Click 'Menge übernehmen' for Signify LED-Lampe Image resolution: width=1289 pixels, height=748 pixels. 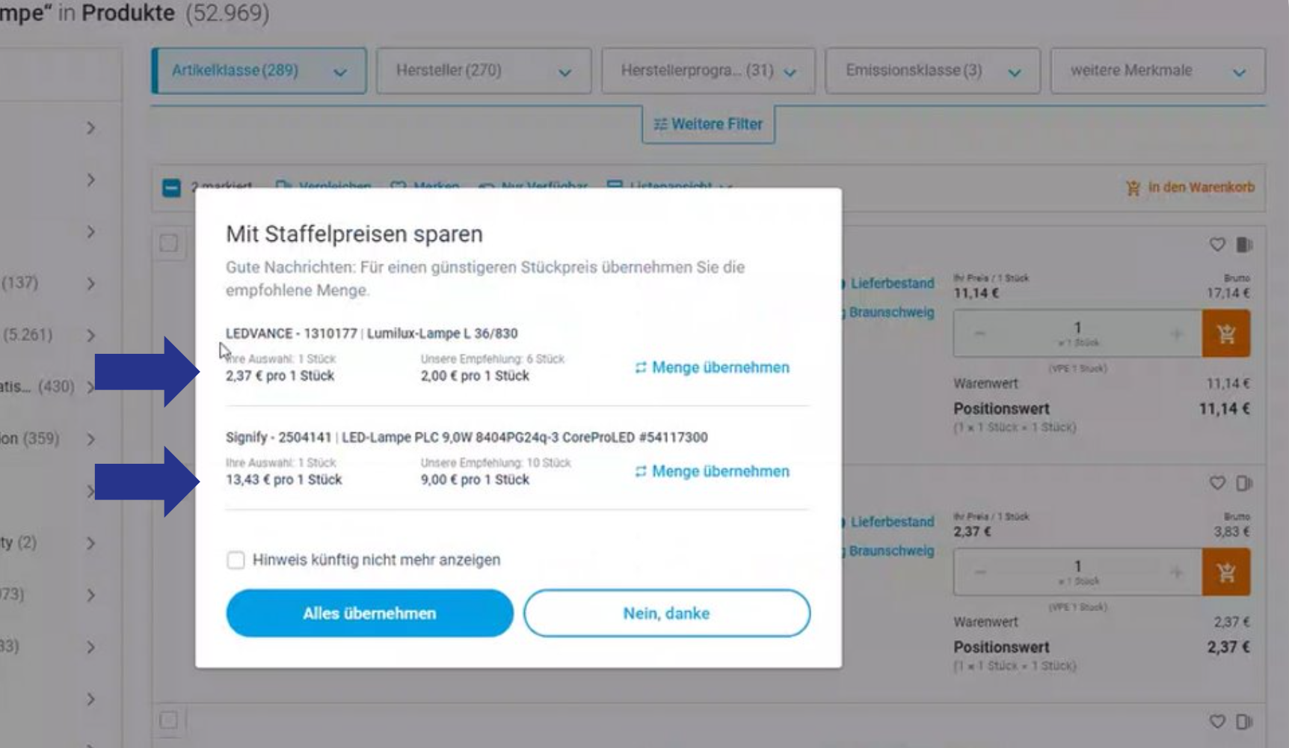(x=720, y=471)
